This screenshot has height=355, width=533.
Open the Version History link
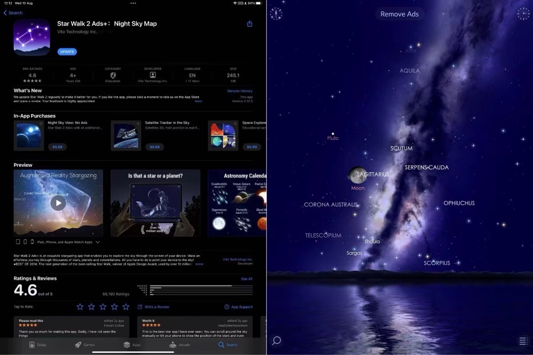tap(239, 91)
